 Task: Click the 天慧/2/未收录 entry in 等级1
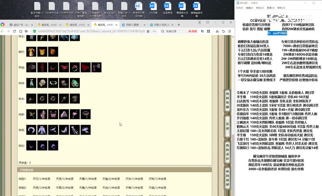point(111,179)
